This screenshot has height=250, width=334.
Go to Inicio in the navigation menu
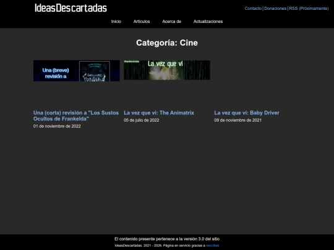pyautogui.click(x=116, y=22)
